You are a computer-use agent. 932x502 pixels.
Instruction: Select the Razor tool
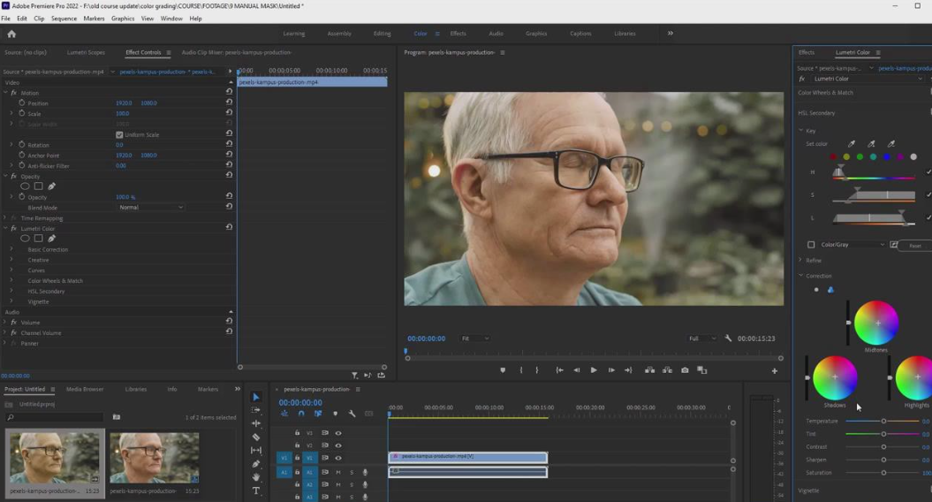click(x=256, y=437)
